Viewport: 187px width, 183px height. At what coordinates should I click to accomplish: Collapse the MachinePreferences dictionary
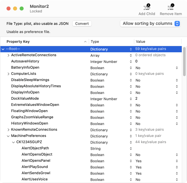8,136
